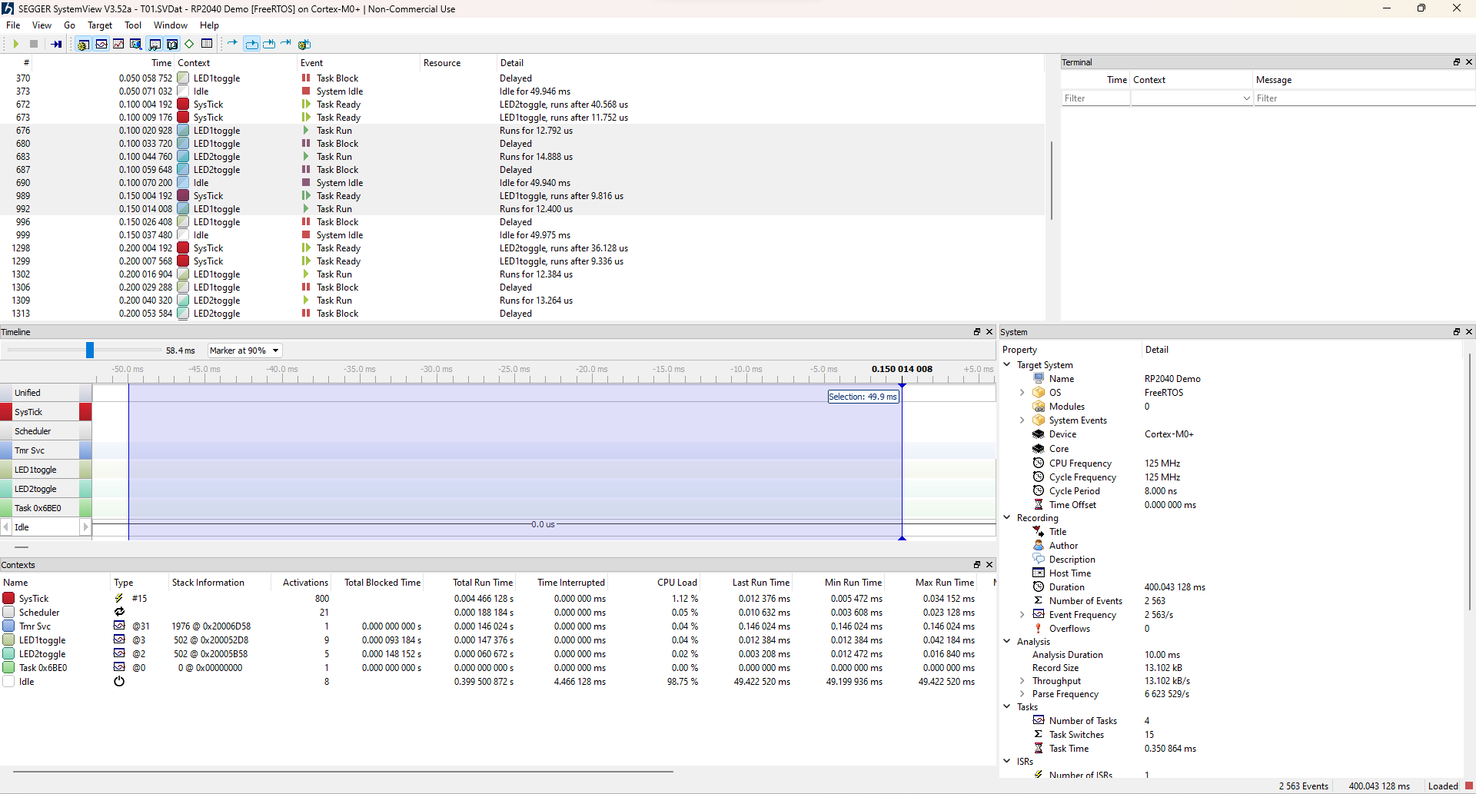Collapse the Recording tree node
Viewport: 1476px width, 794px height.
(1007, 518)
